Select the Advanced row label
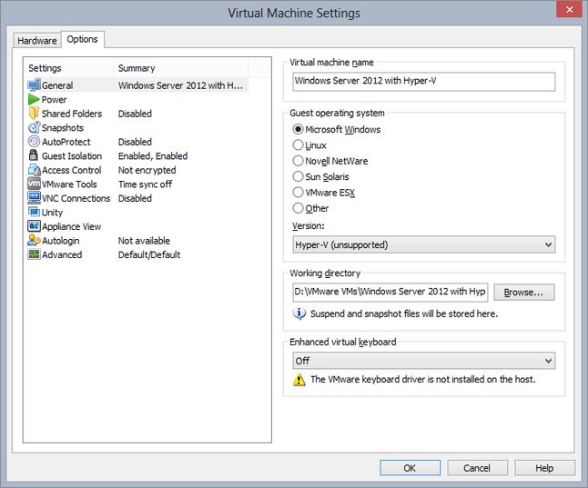Image resolution: width=588 pixels, height=488 pixels. [62, 254]
